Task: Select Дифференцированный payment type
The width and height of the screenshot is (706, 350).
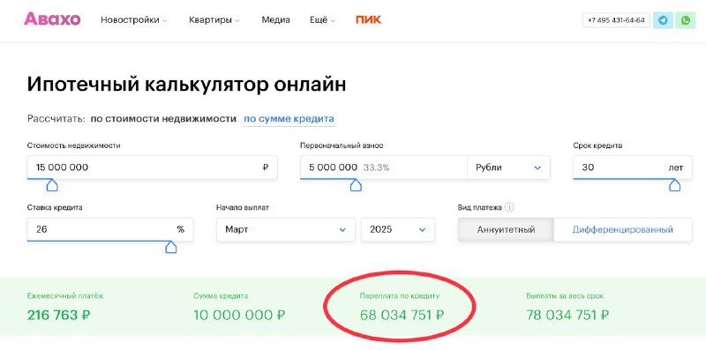Action: point(623,229)
